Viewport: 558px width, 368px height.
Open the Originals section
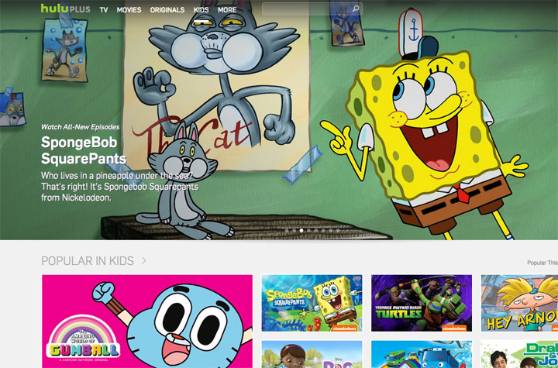point(168,10)
